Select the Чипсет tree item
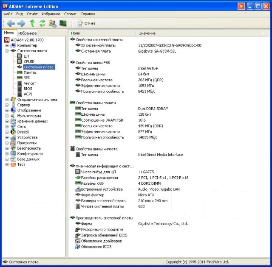Viewport: 272px width, 267px height. coord(30,83)
